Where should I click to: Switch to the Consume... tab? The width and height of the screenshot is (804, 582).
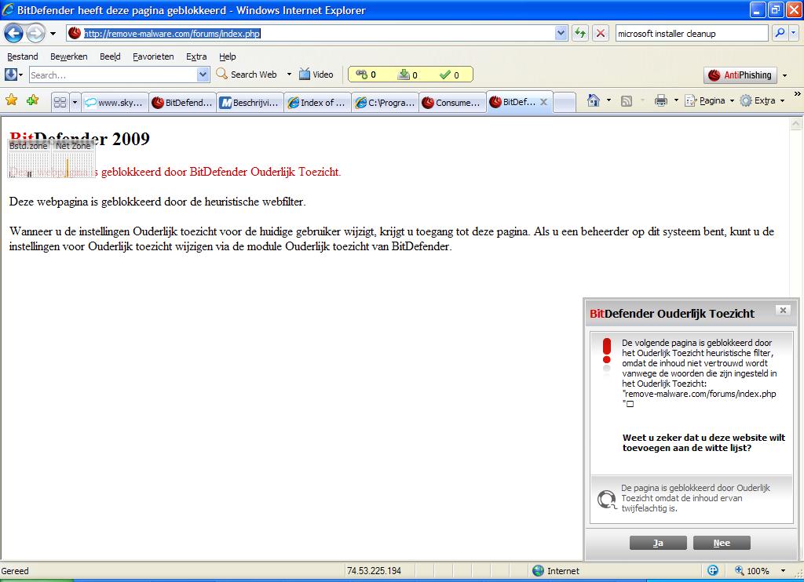click(452, 103)
